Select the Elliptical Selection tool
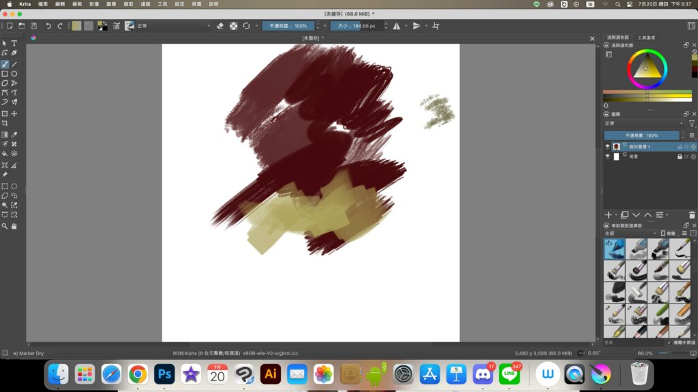This screenshot has height=392, width=698. coord(14,186)
